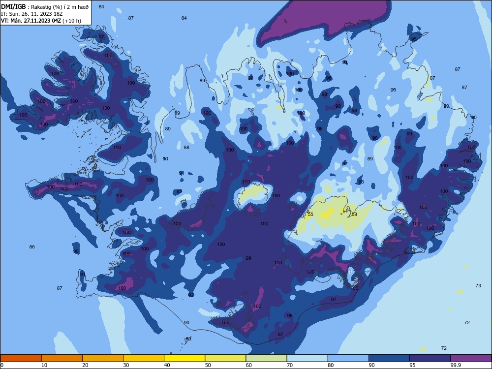
Task: Click the dark orange 0–10 legend swatch
Action: coord(21,358)
